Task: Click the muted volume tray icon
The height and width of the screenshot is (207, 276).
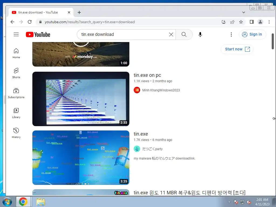Action: tap(249, 202)
